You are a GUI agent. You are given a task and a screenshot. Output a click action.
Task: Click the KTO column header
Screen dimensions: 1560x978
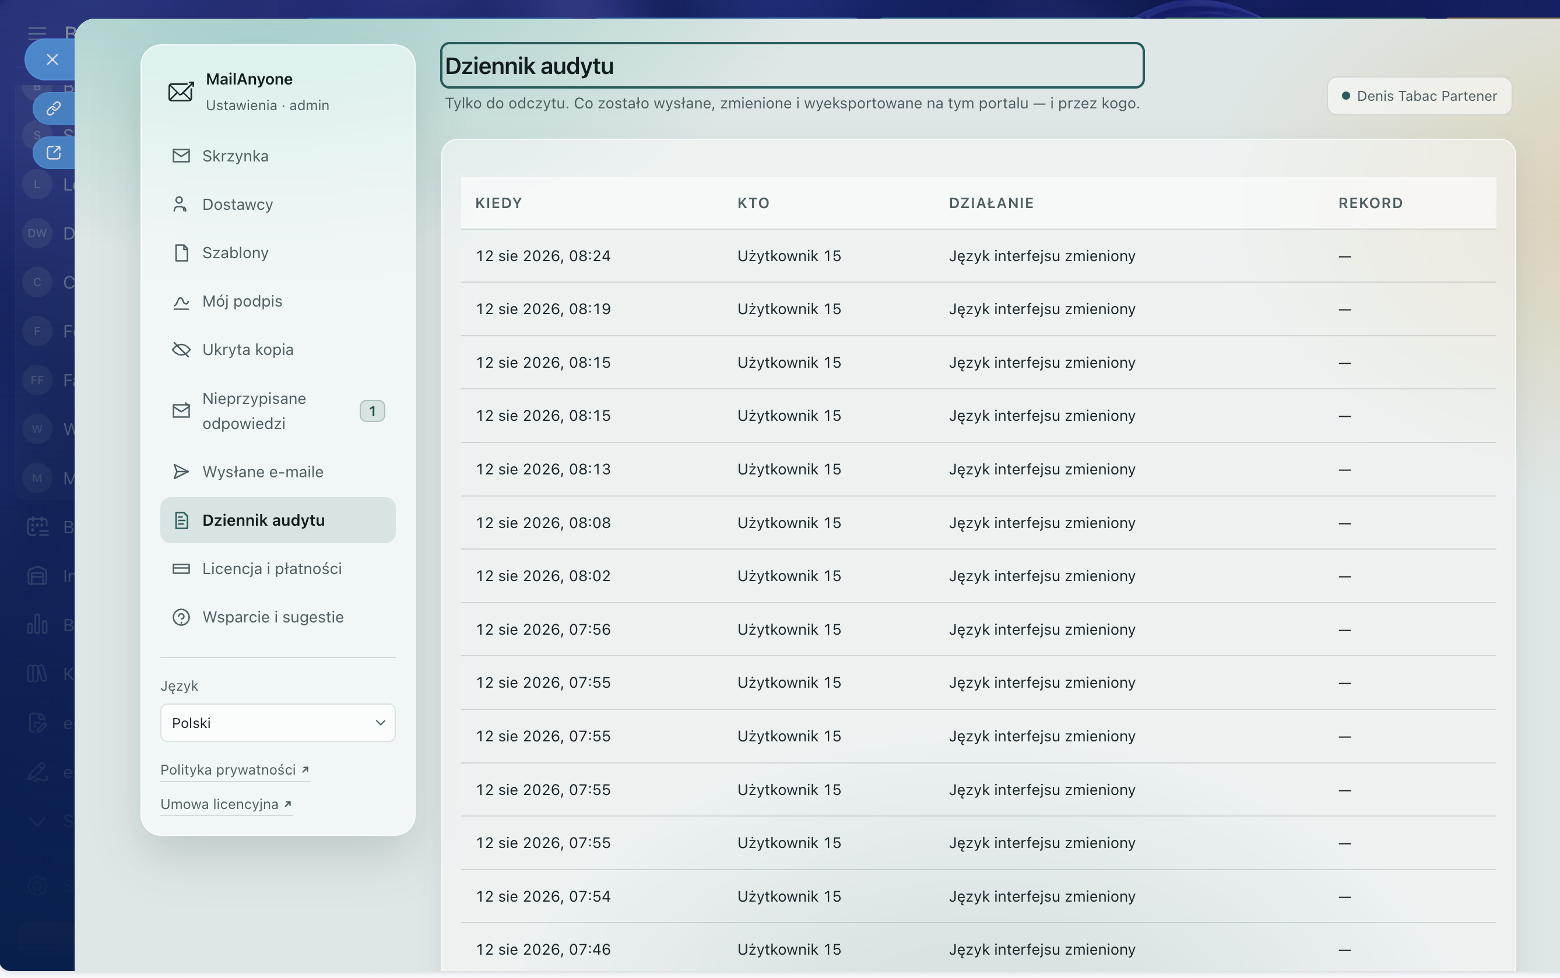tap(754, 203)
